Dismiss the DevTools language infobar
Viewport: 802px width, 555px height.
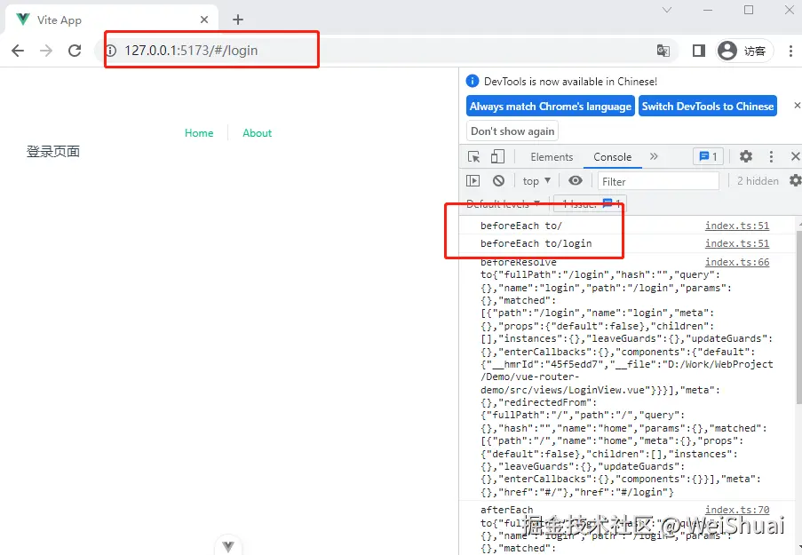[797, 106]
